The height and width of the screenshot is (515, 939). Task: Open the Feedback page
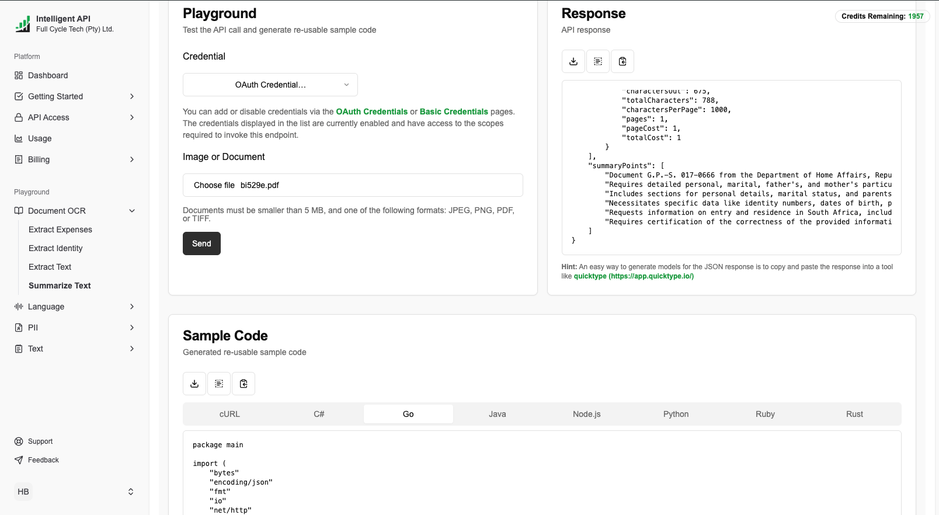pos(43,460)
